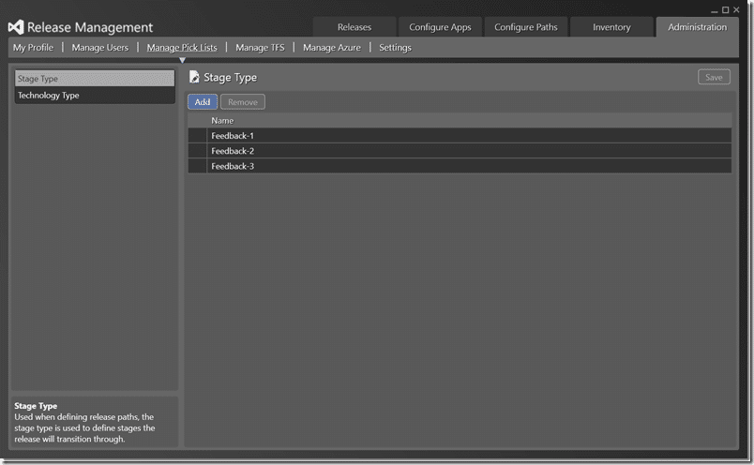
Task: Go to Manage Azure section
Action: click(332, 48)
